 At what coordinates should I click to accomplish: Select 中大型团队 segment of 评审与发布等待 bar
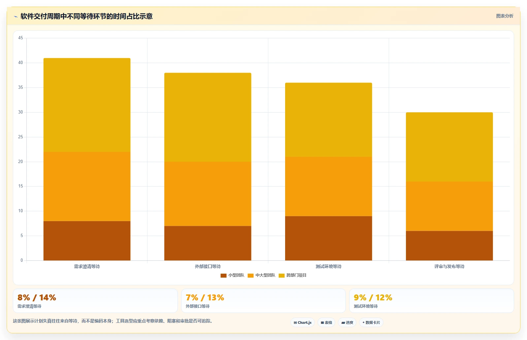(x=449, y=206)
